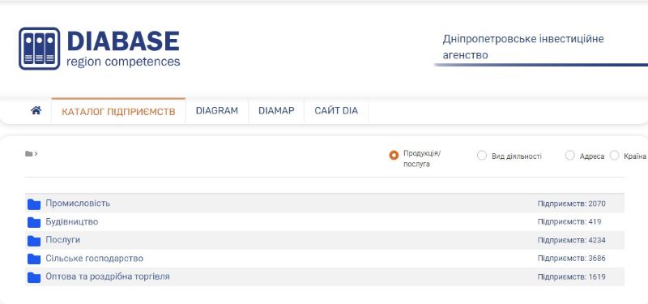This screenshot has height=304, width=648.
Task: Select the Вид діяльності radio button
Action: [x=482, y=156]
